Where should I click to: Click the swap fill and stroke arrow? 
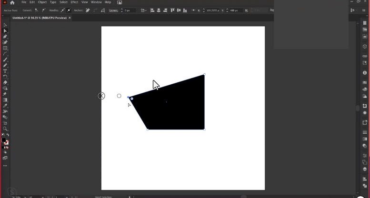(x=8, y=135)
